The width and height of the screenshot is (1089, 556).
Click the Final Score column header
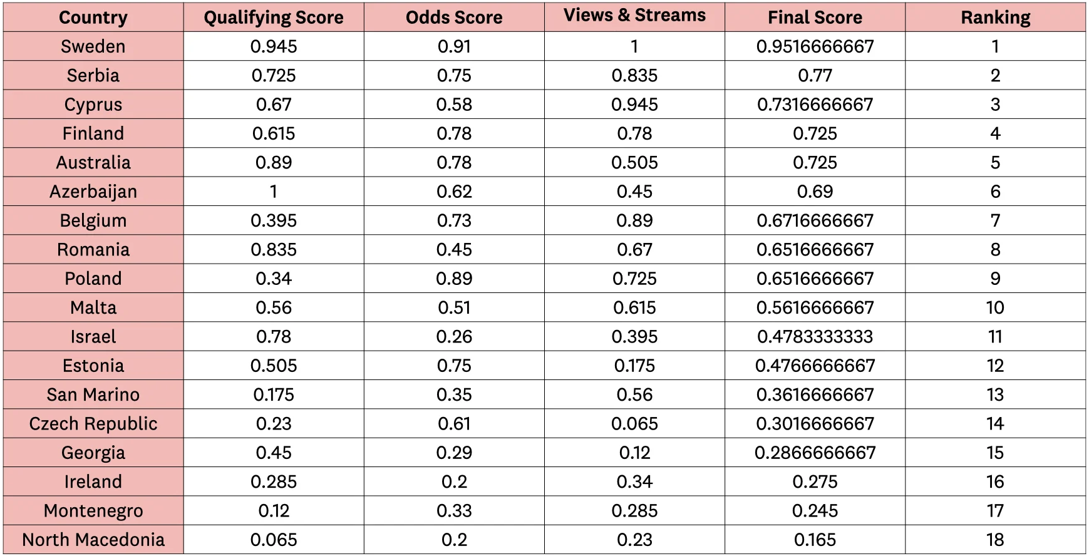coord(815,17)
